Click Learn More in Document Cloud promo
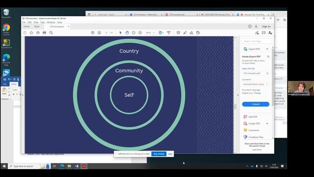 257,149
